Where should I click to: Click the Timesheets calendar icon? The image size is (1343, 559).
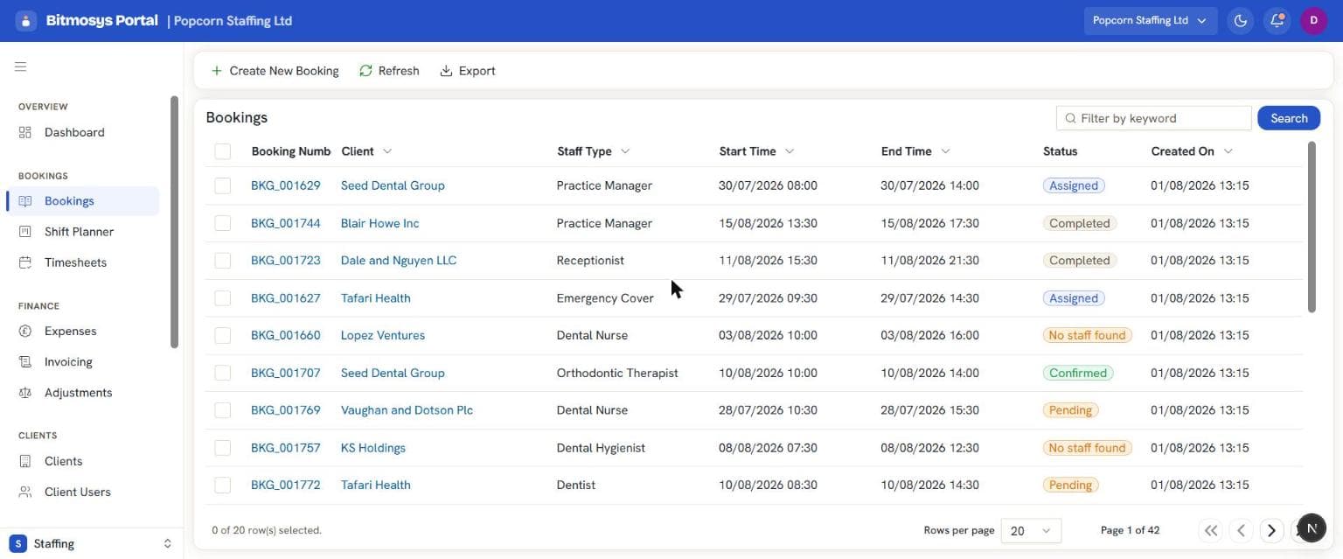[x=25, y=262]
